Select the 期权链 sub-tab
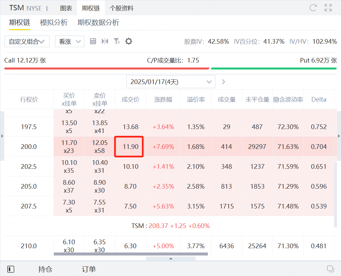This screenshot has height=276, width=341. point(19,23)
